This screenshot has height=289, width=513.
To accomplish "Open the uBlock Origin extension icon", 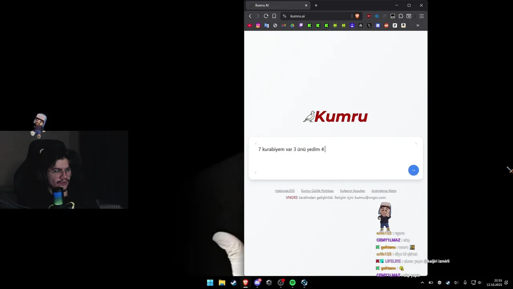I will tap(369, 16).
